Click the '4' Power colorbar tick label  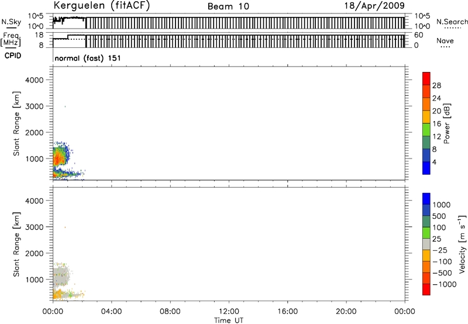[434, 163]
